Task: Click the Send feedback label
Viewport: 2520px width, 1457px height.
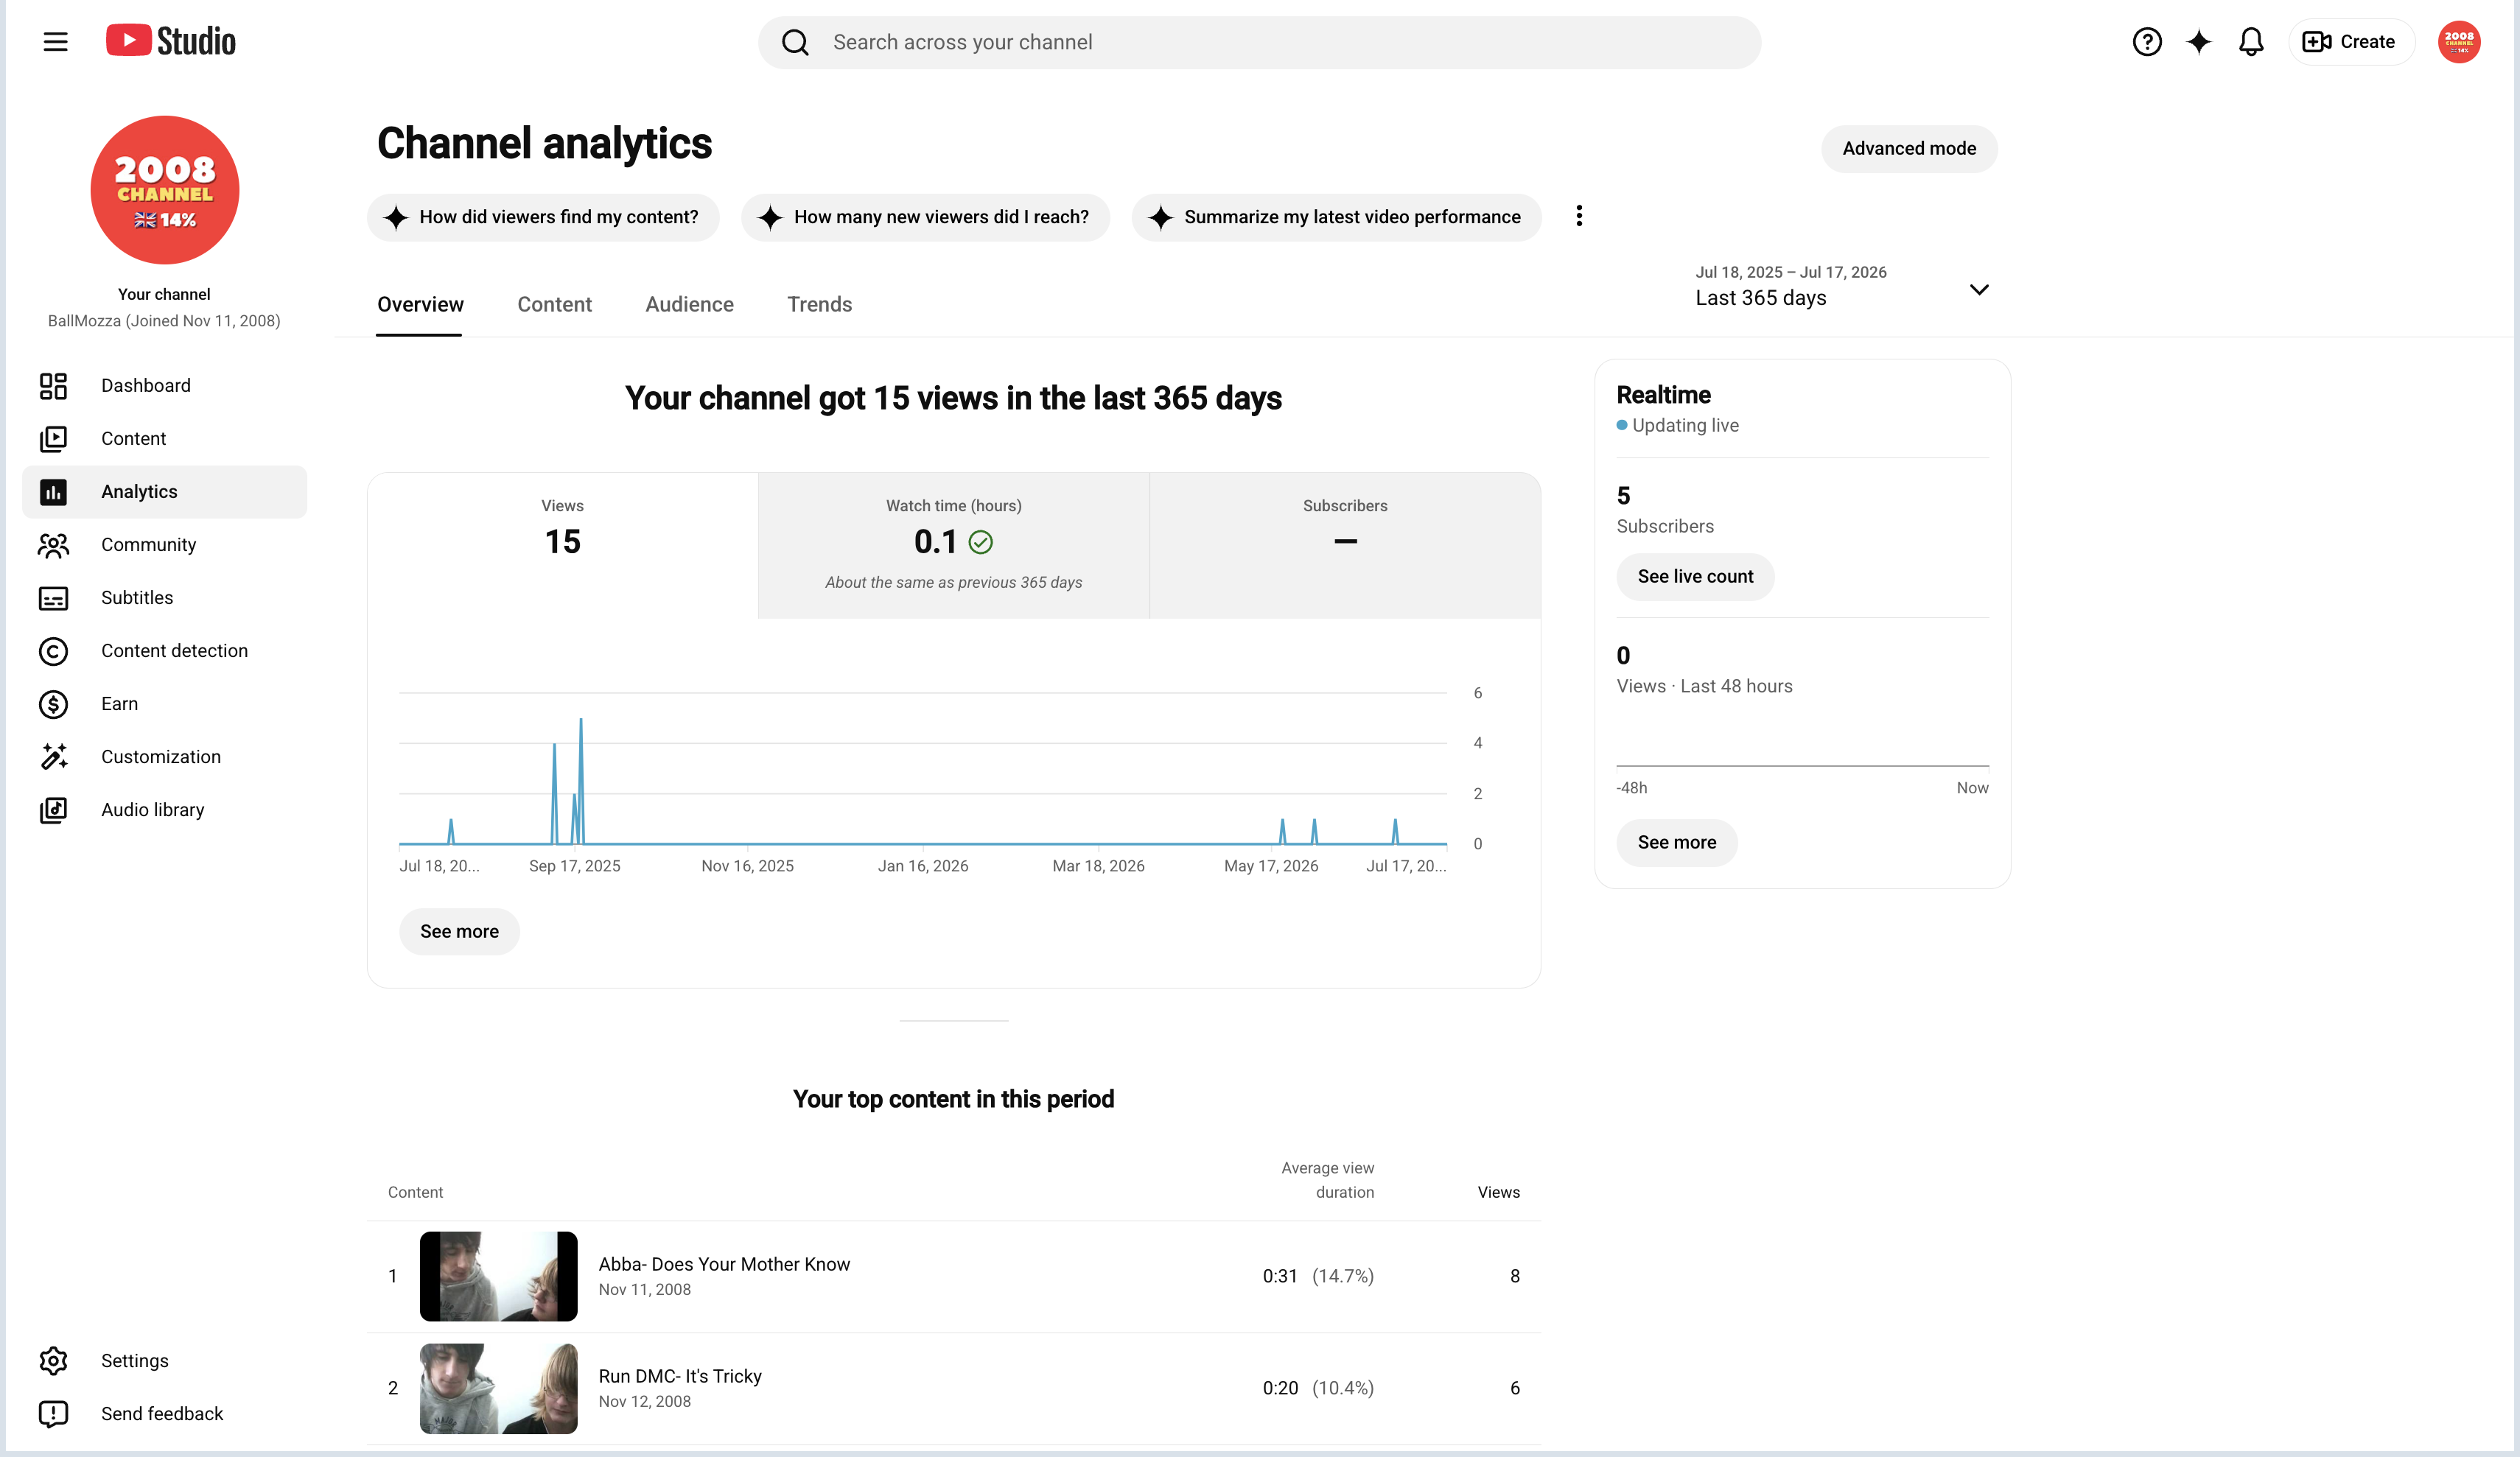Action: (162, 1414)
